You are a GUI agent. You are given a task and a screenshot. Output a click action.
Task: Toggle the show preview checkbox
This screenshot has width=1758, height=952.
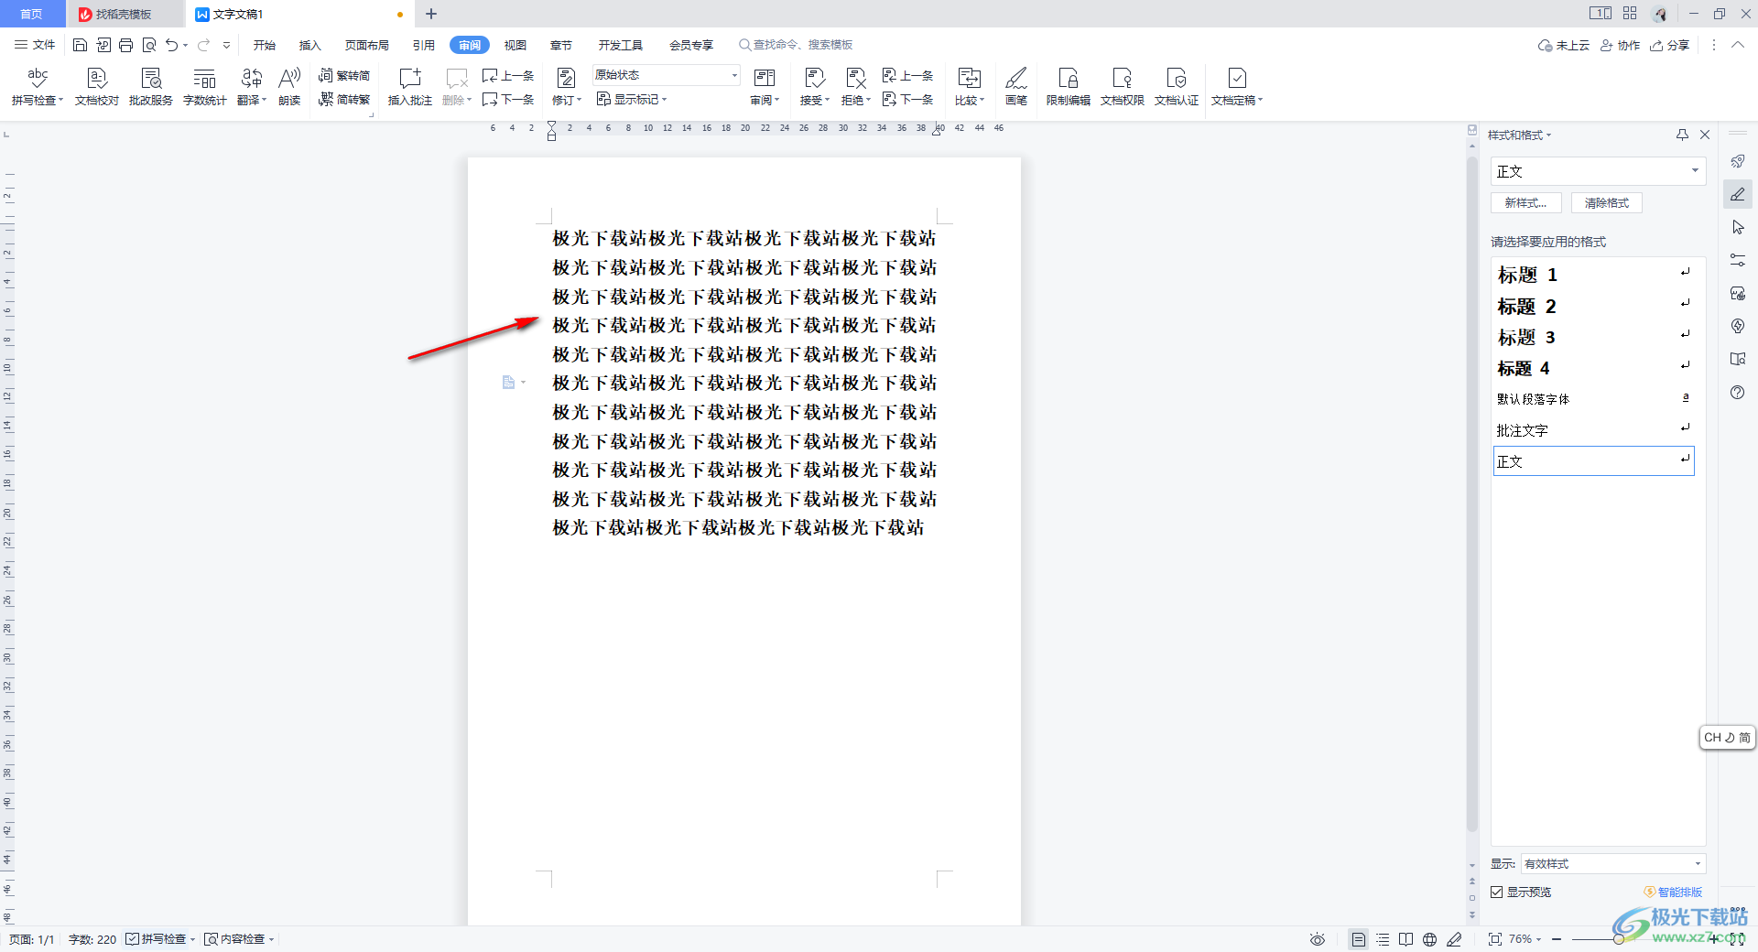[x=1496, y=892]
